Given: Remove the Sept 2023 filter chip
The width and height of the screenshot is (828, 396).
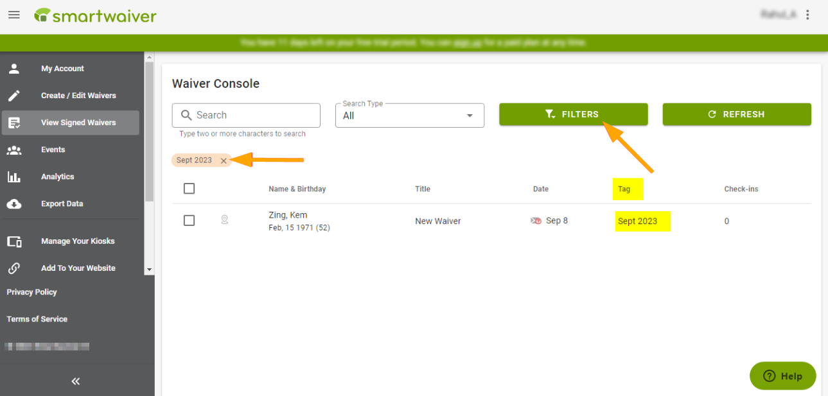Looking at the screenshot, I should click(224, 160).
